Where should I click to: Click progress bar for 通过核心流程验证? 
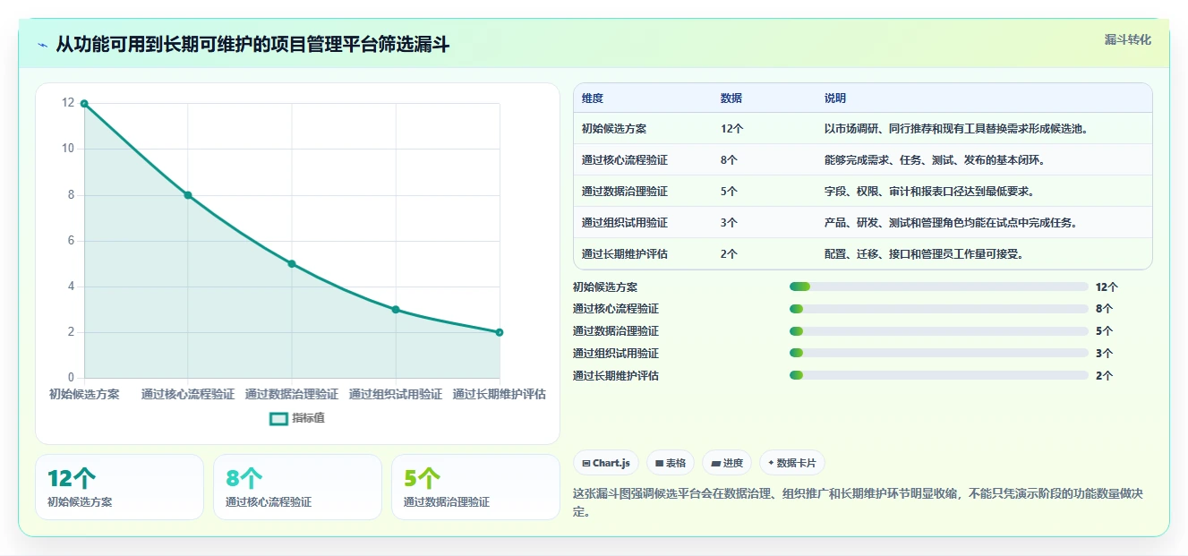(x=938, y=309)
